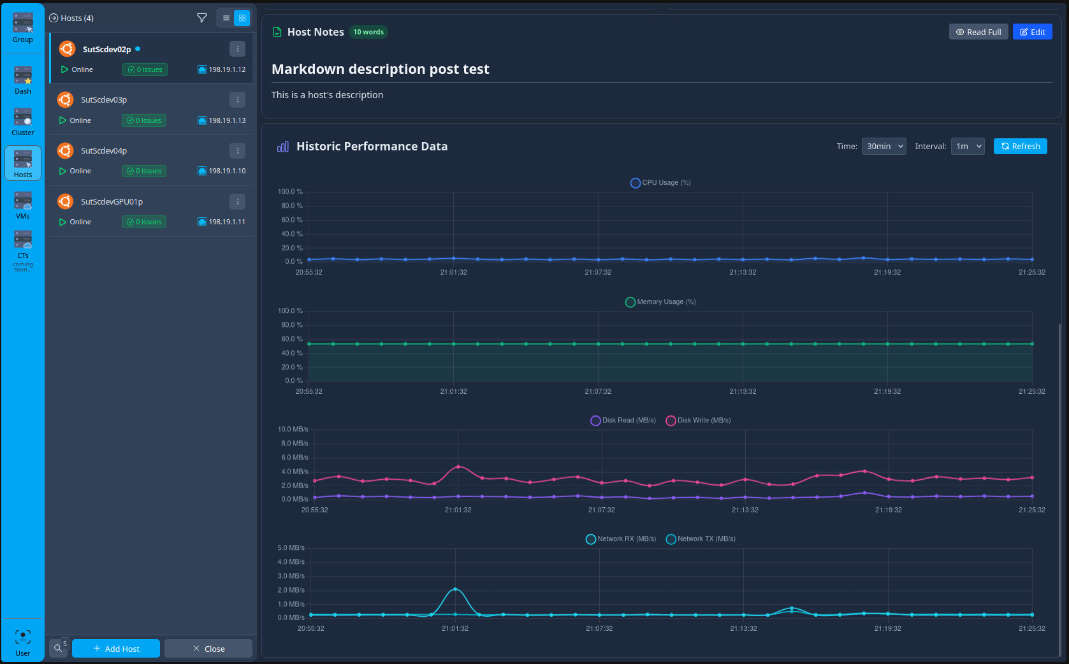Screen dimensions: 1069x664
Task: Open the Group view at the sidebar top
Action: (22, 25)
